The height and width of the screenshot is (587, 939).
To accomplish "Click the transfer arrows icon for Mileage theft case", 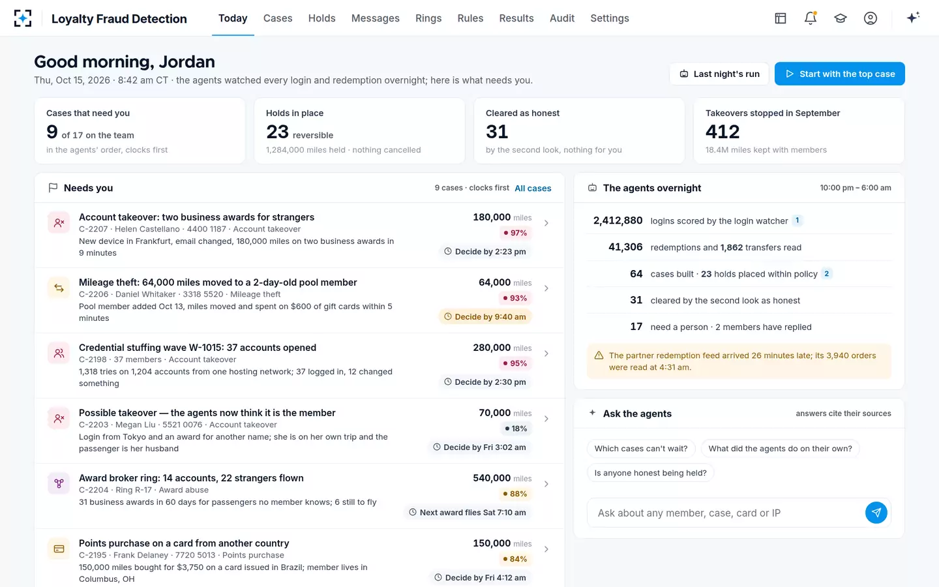I will click(59, 288).
